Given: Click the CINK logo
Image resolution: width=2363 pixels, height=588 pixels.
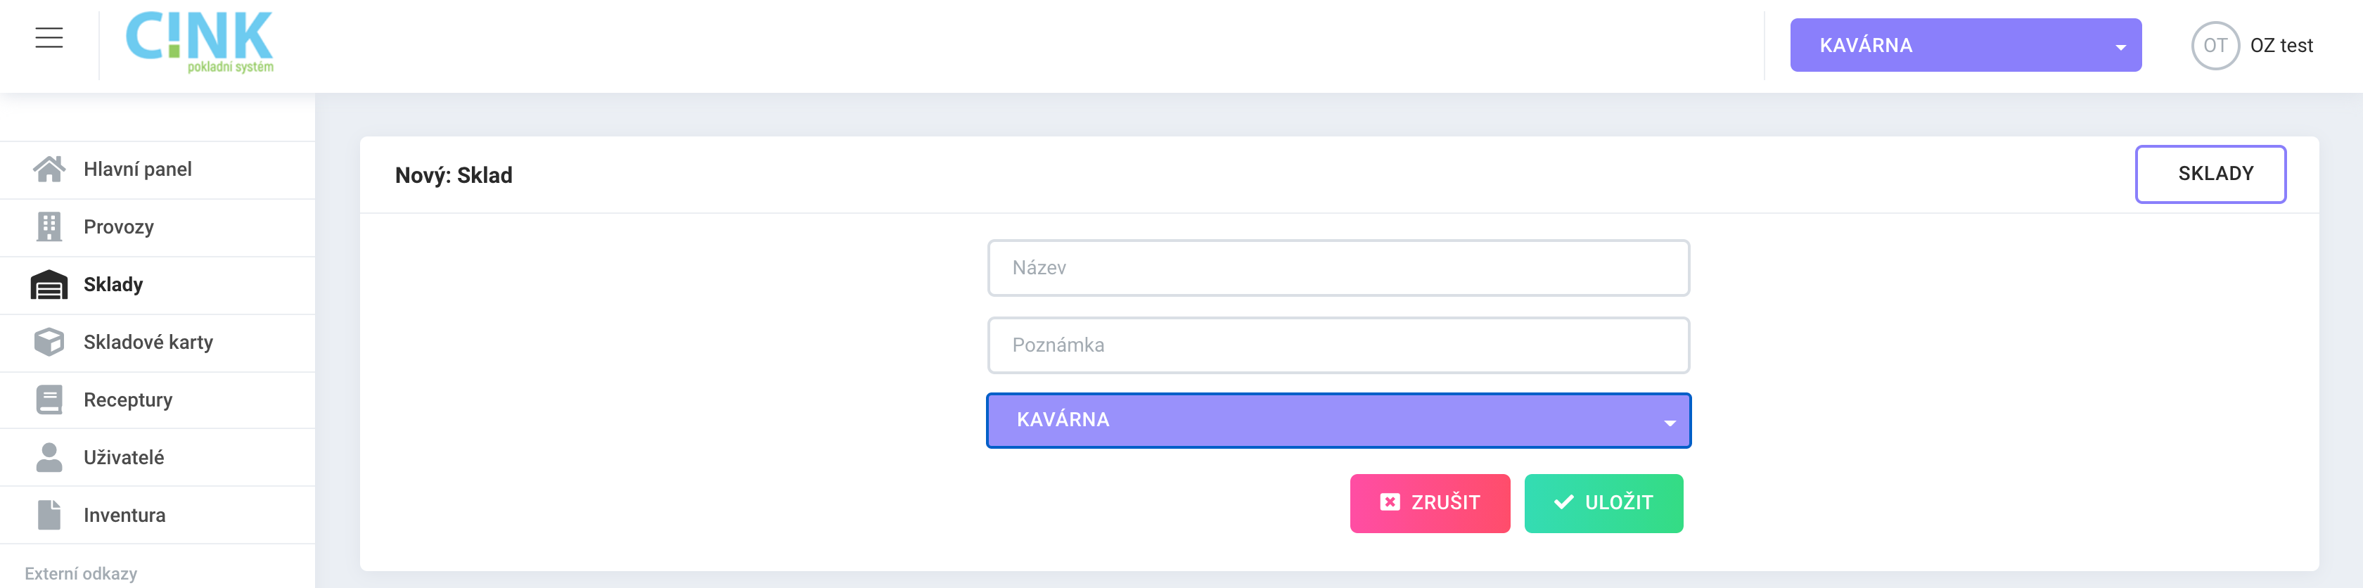Looking at the screenshot, I should tap(199, 42).
